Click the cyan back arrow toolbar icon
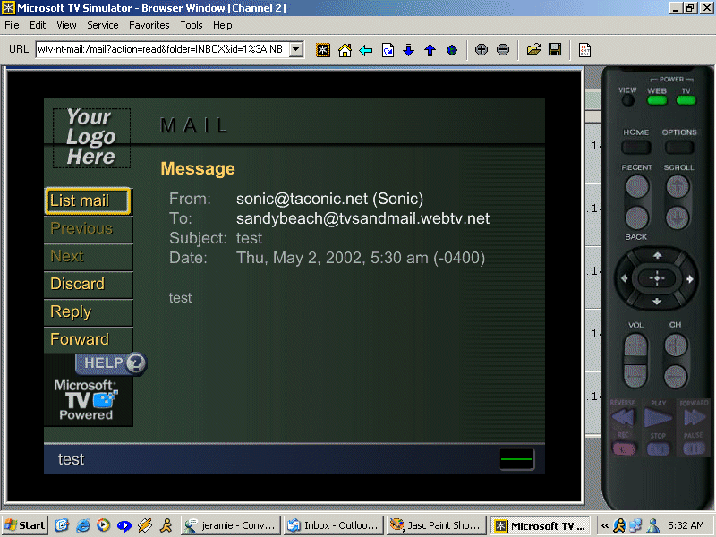The height and width of the screenshot is (537, 716). (x=366, y=50)
